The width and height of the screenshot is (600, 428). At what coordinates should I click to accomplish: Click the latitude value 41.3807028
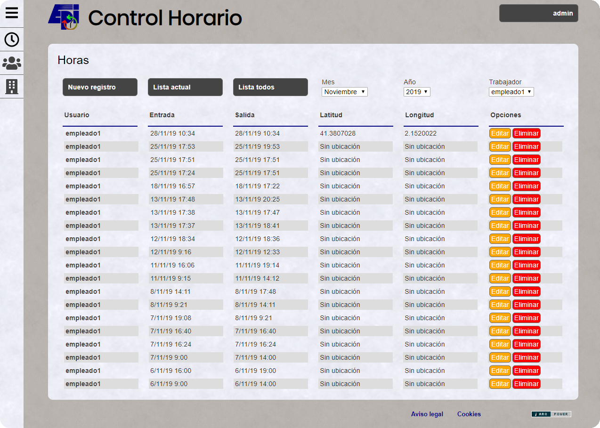click(338, 133)
